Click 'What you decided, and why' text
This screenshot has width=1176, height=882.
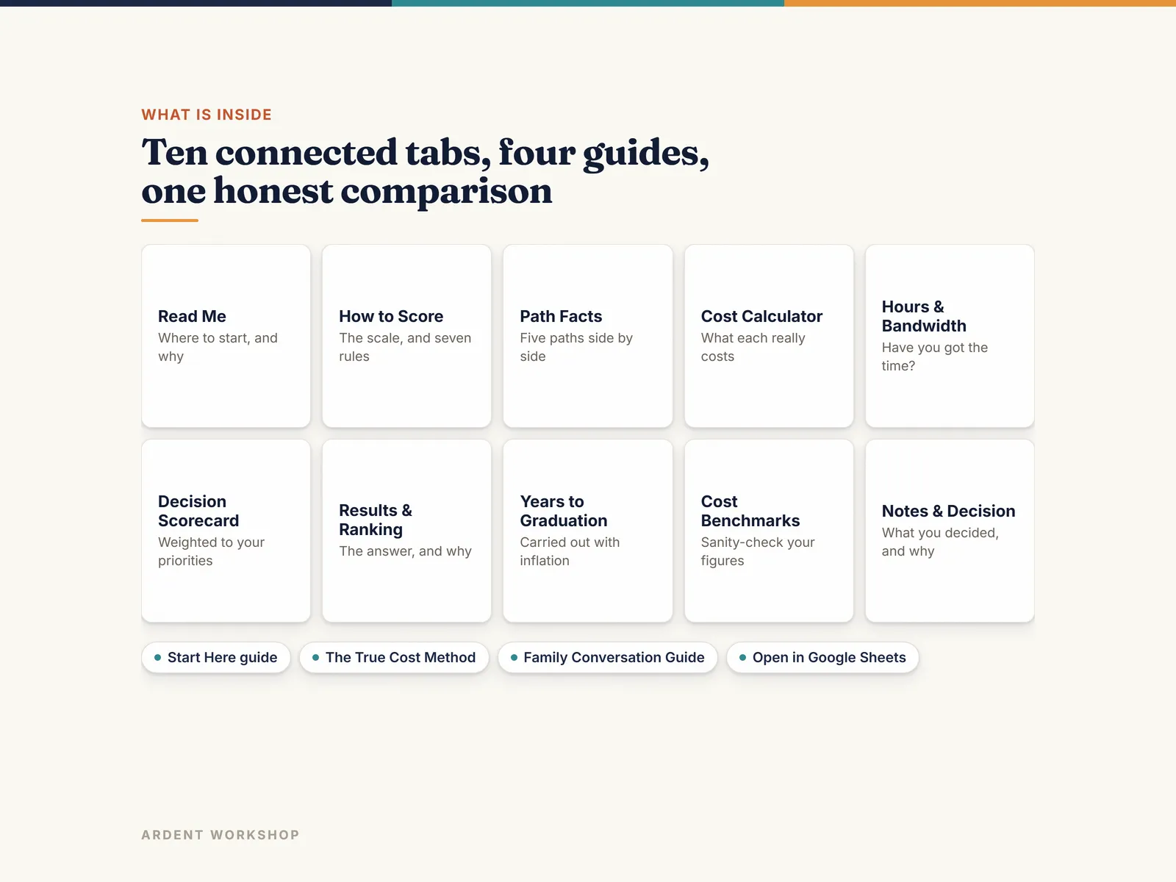[x=940, y=542]
